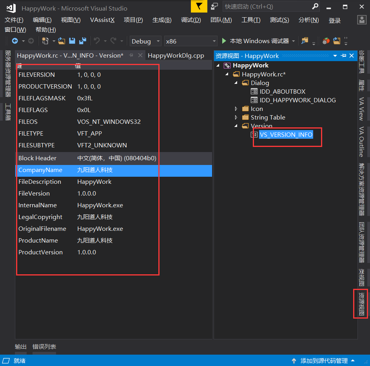
Task: Switch to the HappyWorkDlg.cpp tab
Action: 176,56
